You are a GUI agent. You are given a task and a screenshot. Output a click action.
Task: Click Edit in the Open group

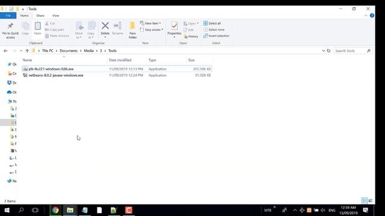pos(188,30)
